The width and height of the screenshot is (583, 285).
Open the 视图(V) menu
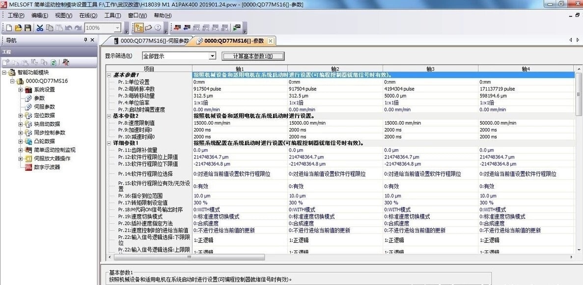[x=63, y=16]
